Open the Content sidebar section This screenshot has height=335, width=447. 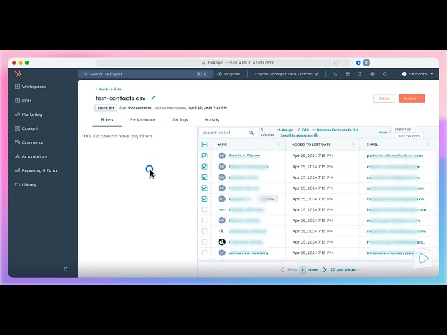tap(27, 128)
